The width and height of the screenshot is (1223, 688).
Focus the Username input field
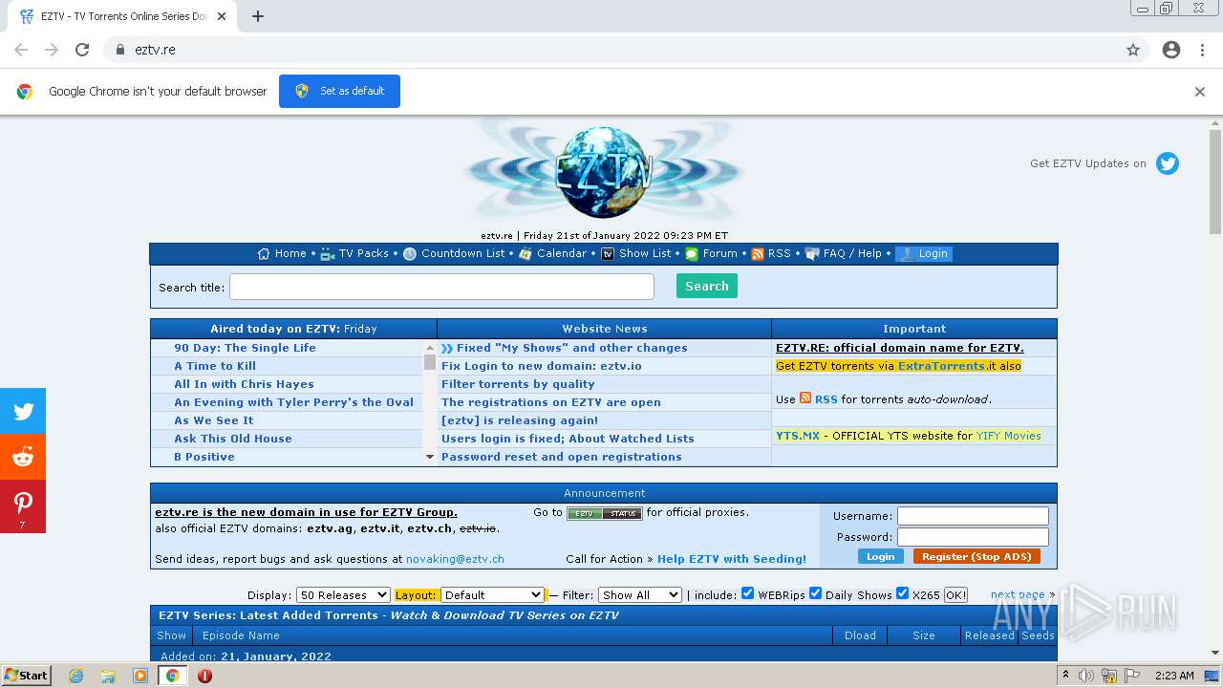coord(973,516)
